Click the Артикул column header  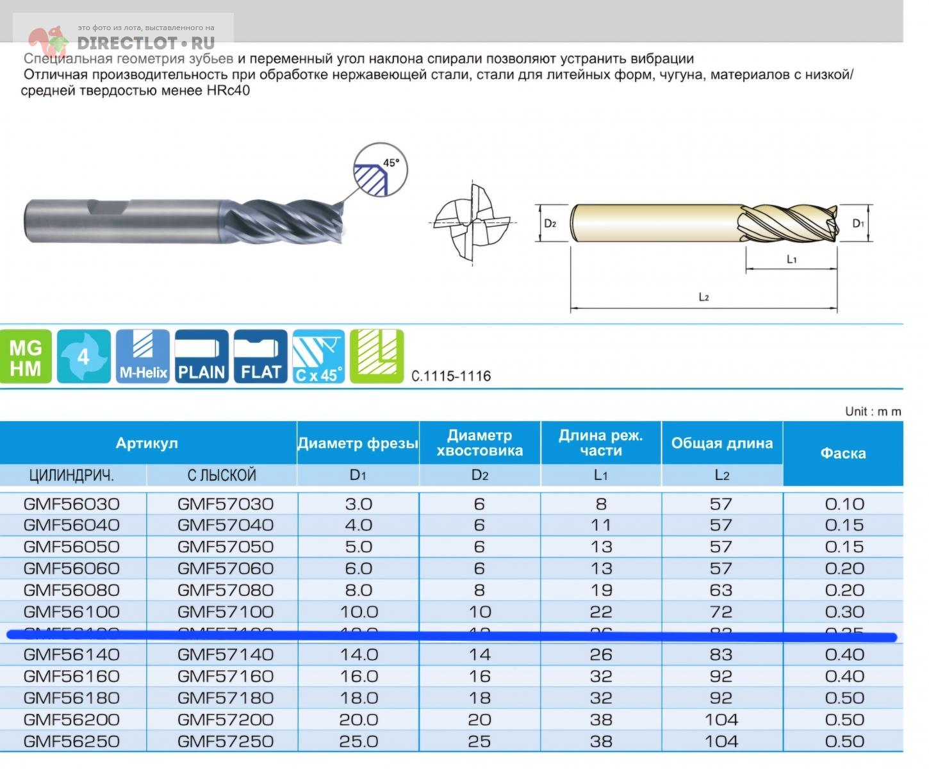147,443
